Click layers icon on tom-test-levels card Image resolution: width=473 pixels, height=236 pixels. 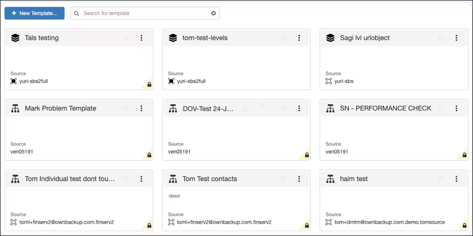pos(173,38)
